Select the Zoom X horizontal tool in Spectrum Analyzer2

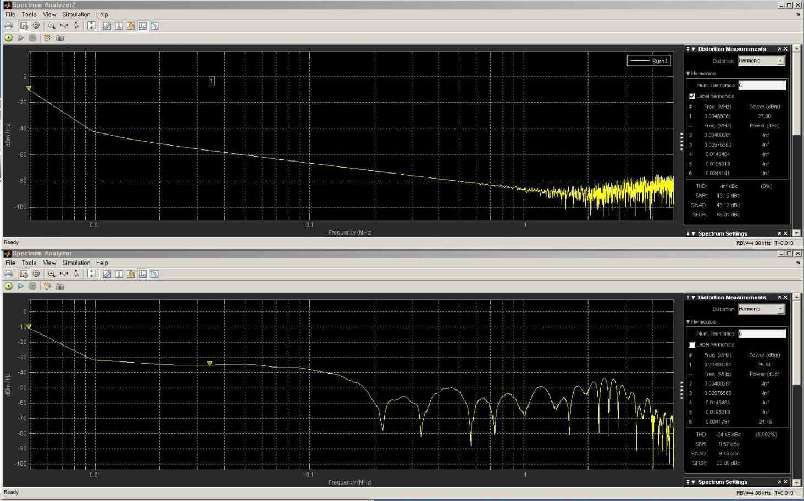click(64, 26)
